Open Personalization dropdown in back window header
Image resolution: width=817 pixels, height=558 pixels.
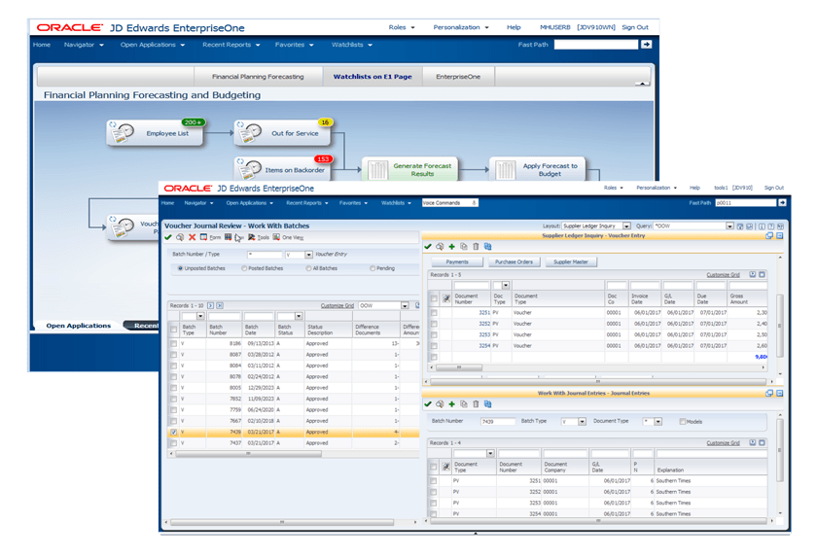point(461,27)
